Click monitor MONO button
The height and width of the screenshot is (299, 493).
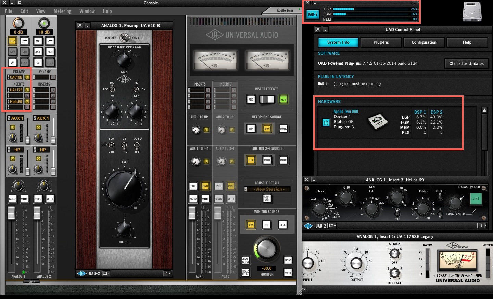click(288, 260)
